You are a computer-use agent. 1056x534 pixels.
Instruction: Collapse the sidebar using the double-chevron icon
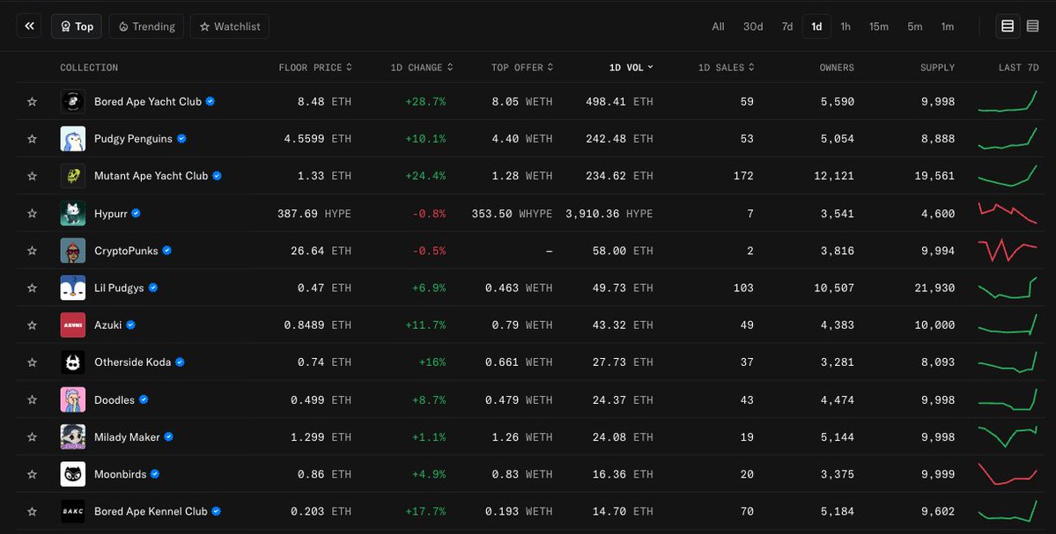[28, 26]
